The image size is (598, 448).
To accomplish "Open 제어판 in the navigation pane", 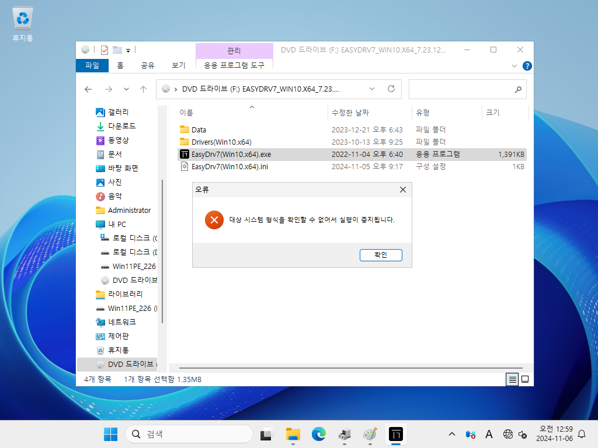I will coord(113,336).
